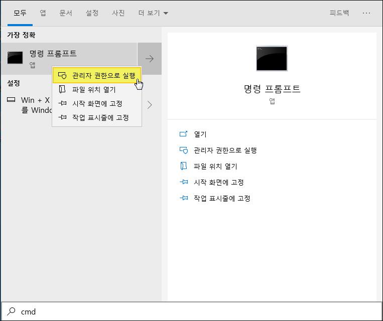Click the 피드백 button
This screenshot has height=321, width=383.
tap(339, 13)
